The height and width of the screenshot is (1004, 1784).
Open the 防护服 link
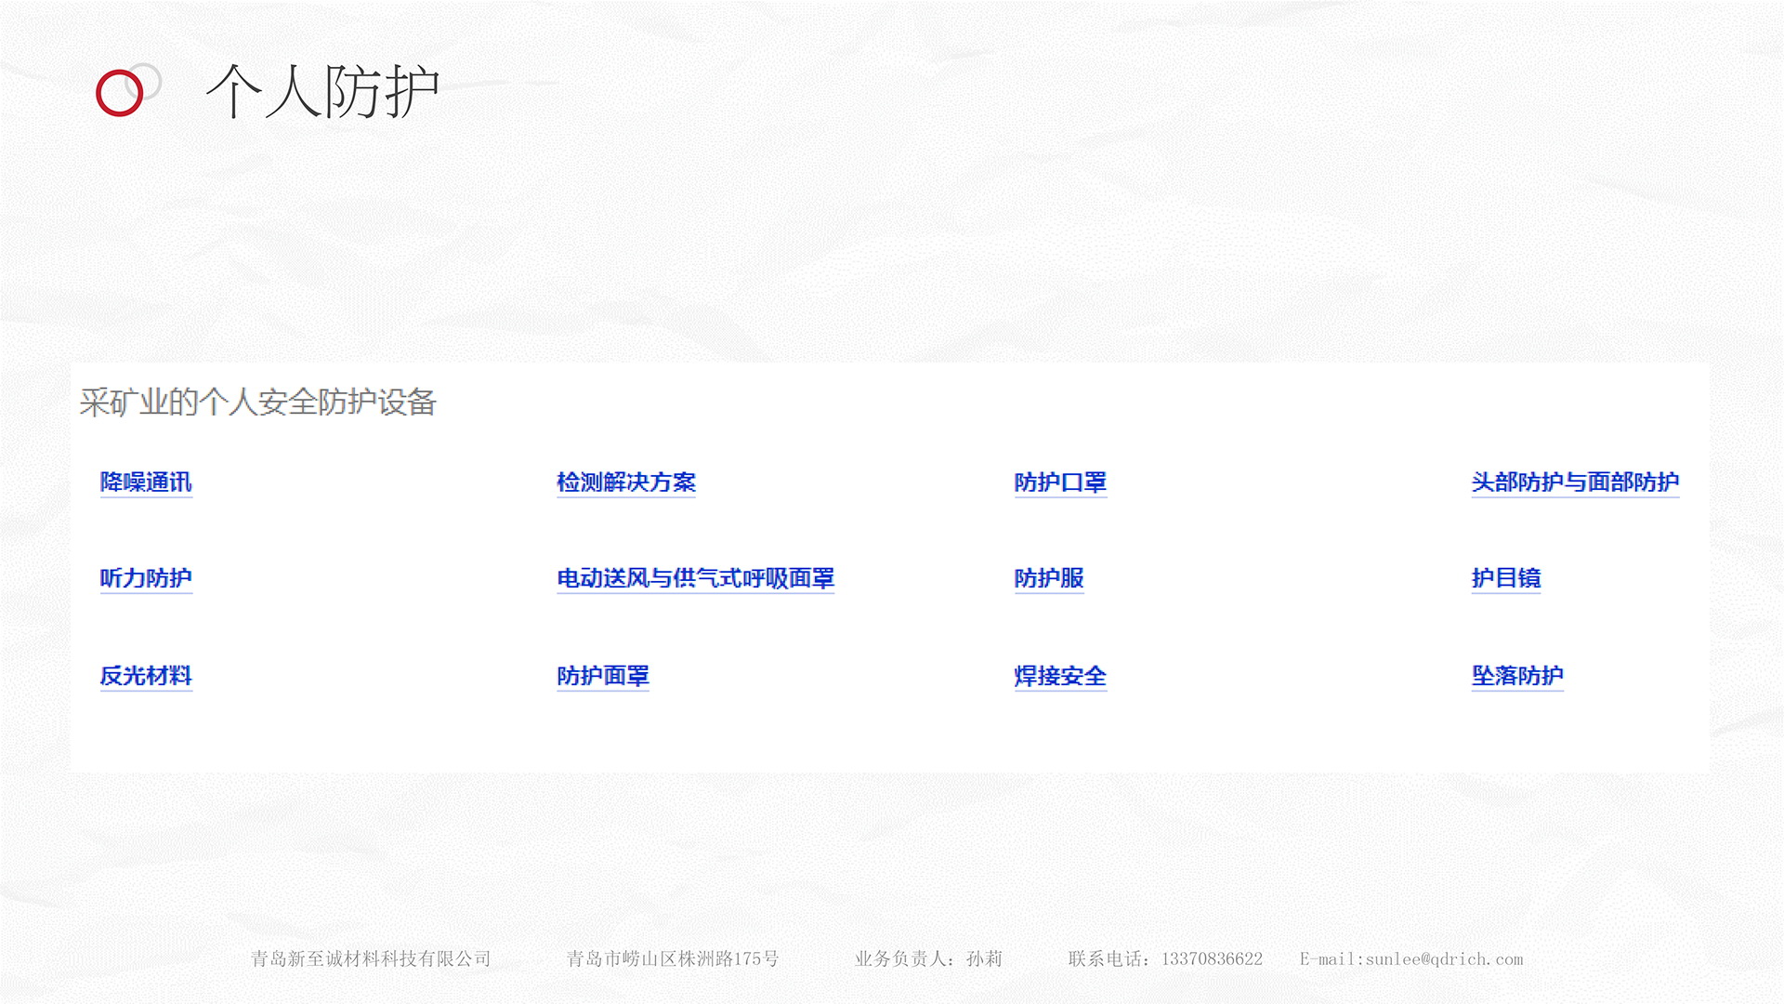1049,578
